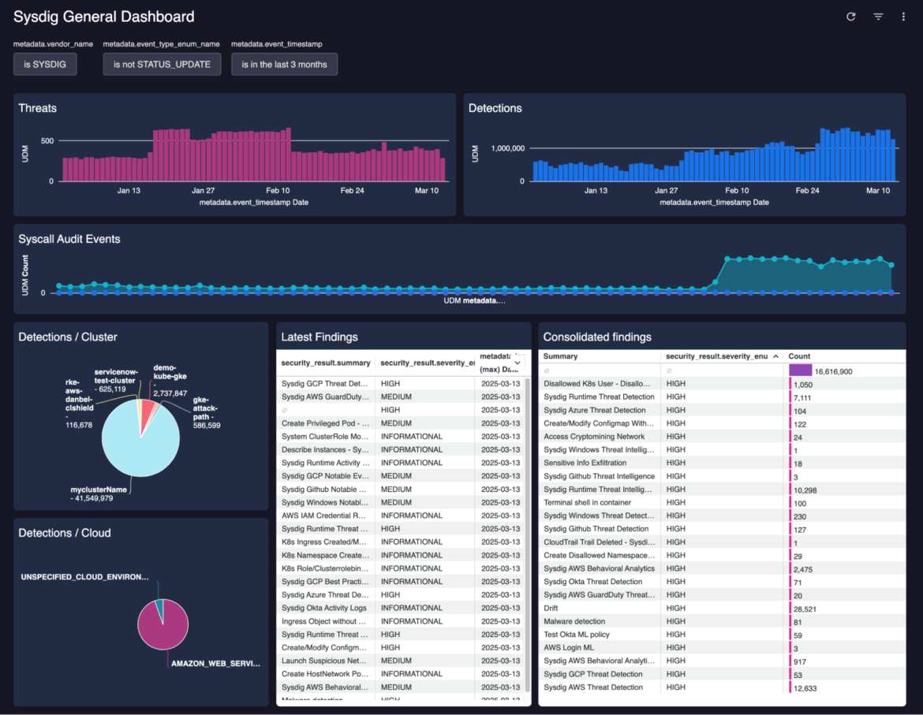Image resolution: width=923 pixels, height=715 pixels.
Task: Select 'Sysdig Azure Threat Detection' consolidated row
Action: [722, 410]
